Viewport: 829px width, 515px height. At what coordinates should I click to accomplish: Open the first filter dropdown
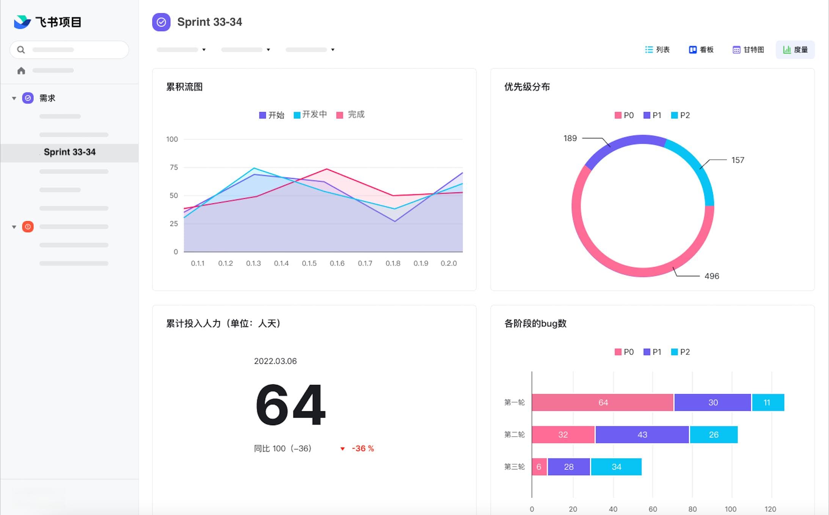(181, 50)
